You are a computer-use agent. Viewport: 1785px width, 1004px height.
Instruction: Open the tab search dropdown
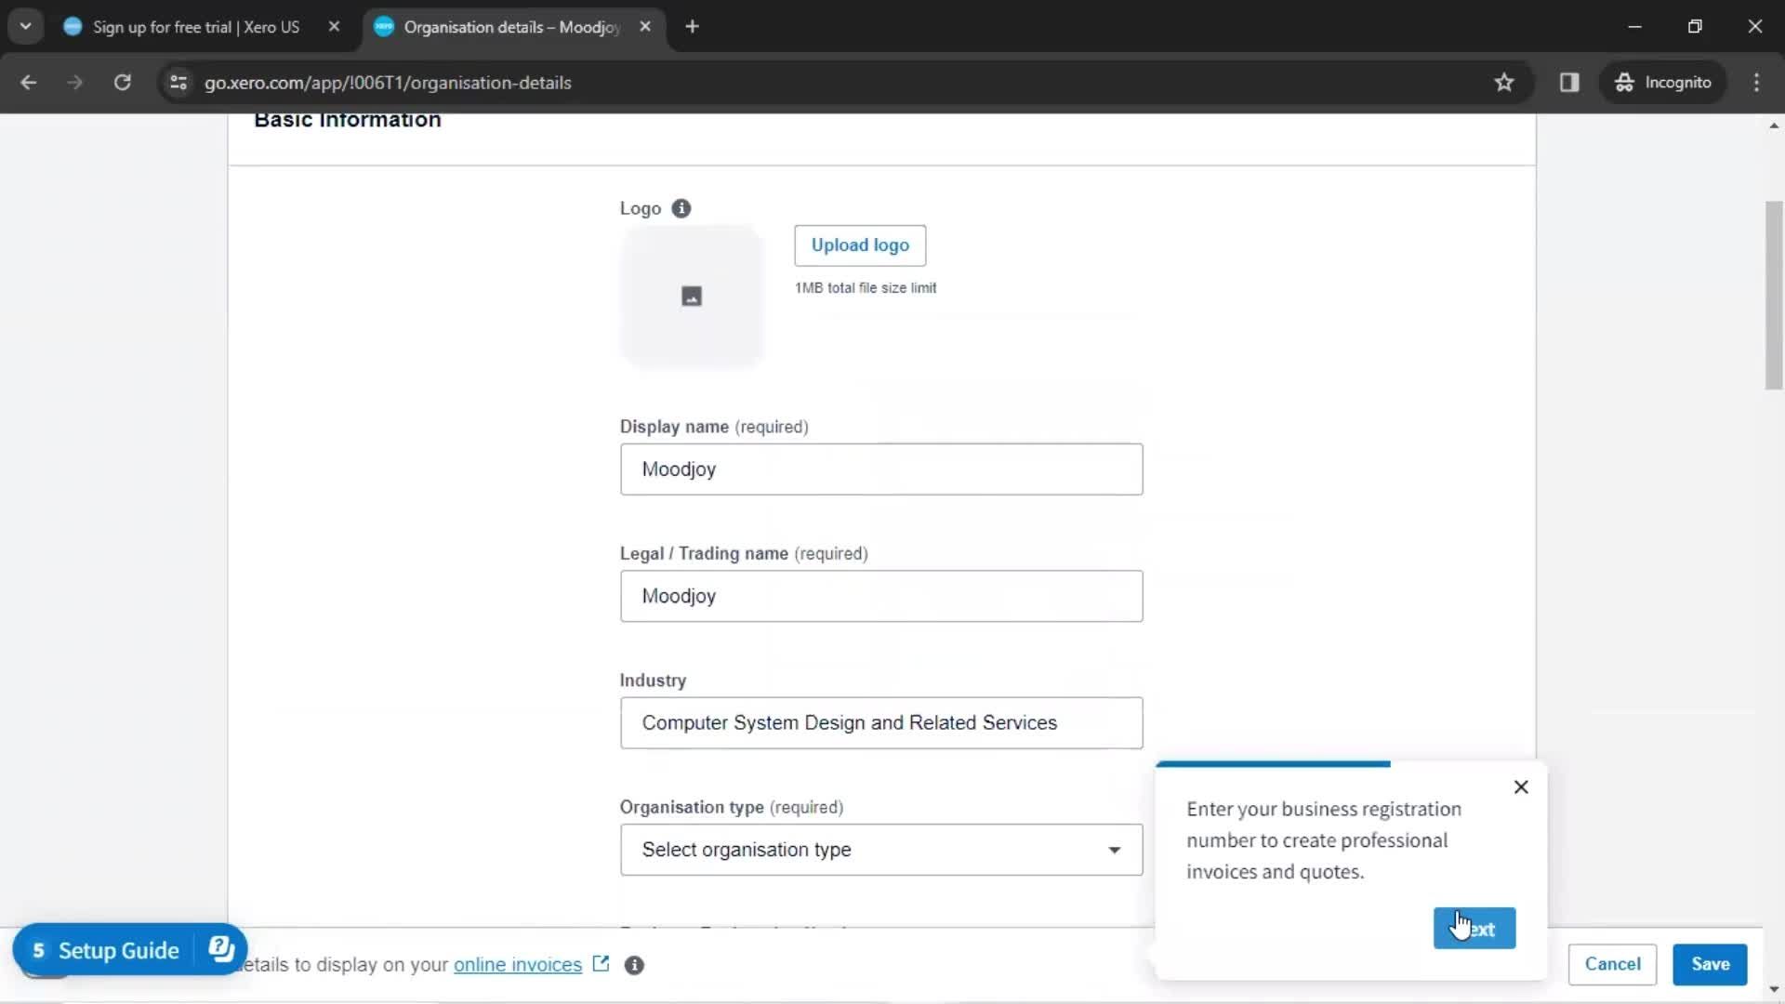(x=25, y=27)
